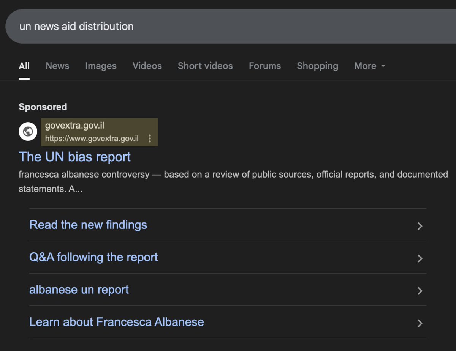456x351 pixels.
Task: Click the search box containing 'un news aid distribution'
Action: pos(230,26)
